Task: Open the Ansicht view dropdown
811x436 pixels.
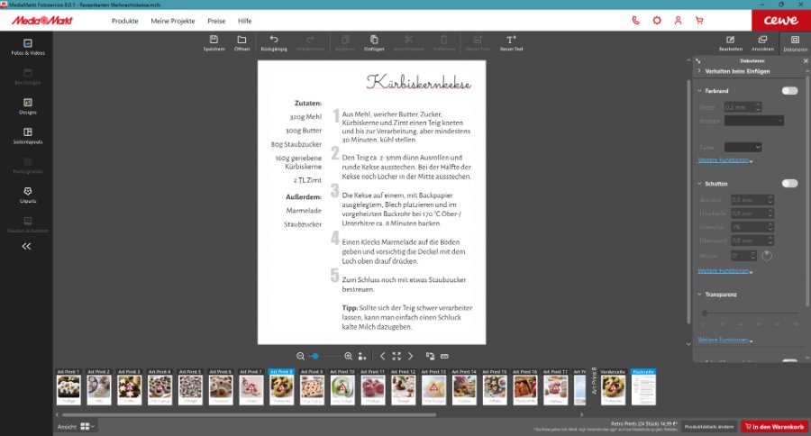Action: pyautogui.click(x=87, y=426)
